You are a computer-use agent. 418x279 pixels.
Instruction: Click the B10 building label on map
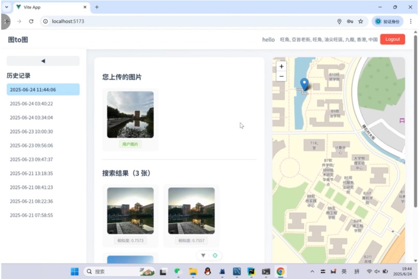pyautogui.click(x=335, y=77)
